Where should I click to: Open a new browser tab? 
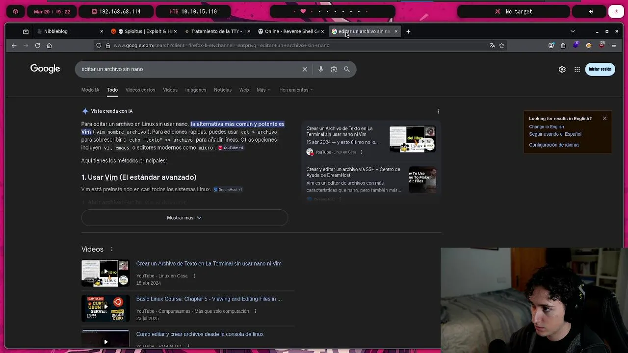[x=408, y=31]
